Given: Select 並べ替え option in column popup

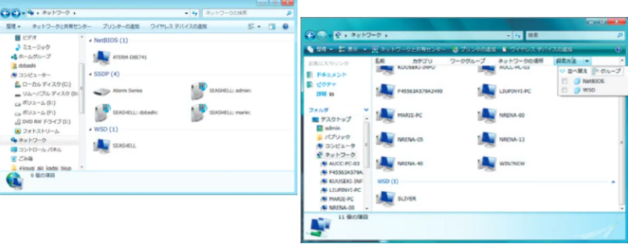Looking at the screenshot, I should coord(574,71).
